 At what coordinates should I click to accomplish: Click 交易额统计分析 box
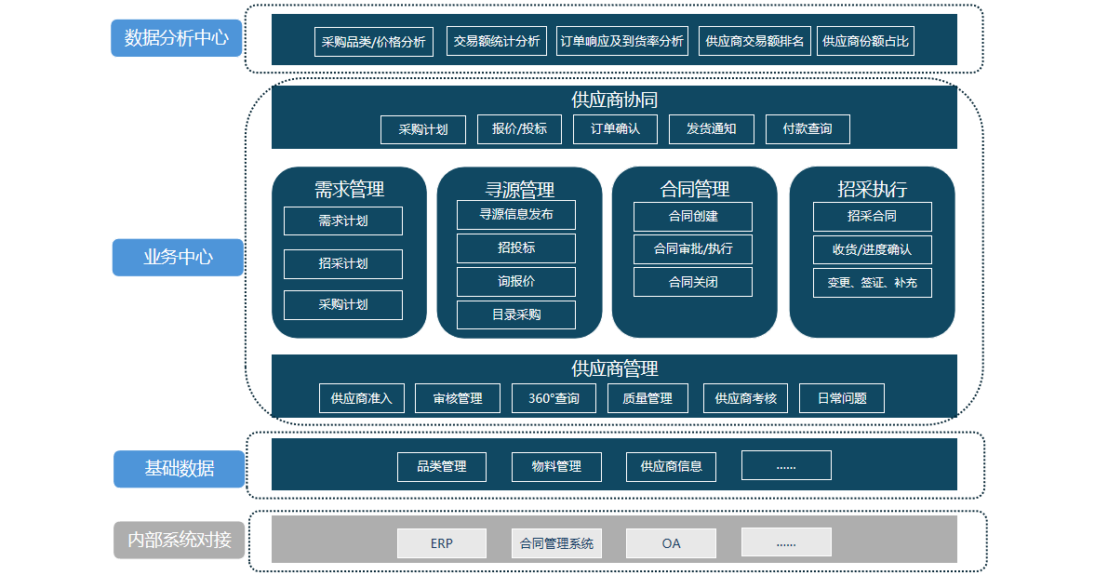pos(496,41)
